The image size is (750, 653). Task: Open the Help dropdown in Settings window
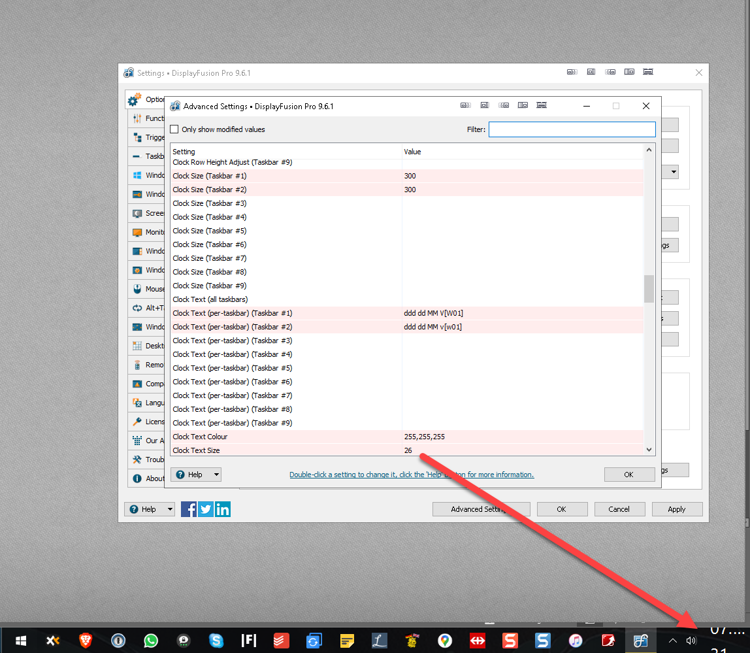point(150,509)
